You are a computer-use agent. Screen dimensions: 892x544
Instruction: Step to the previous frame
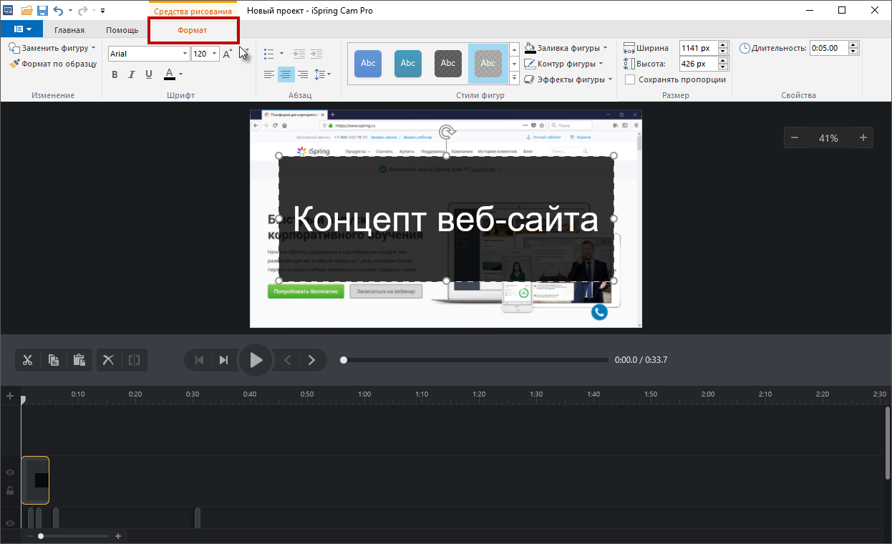point(288,360)
